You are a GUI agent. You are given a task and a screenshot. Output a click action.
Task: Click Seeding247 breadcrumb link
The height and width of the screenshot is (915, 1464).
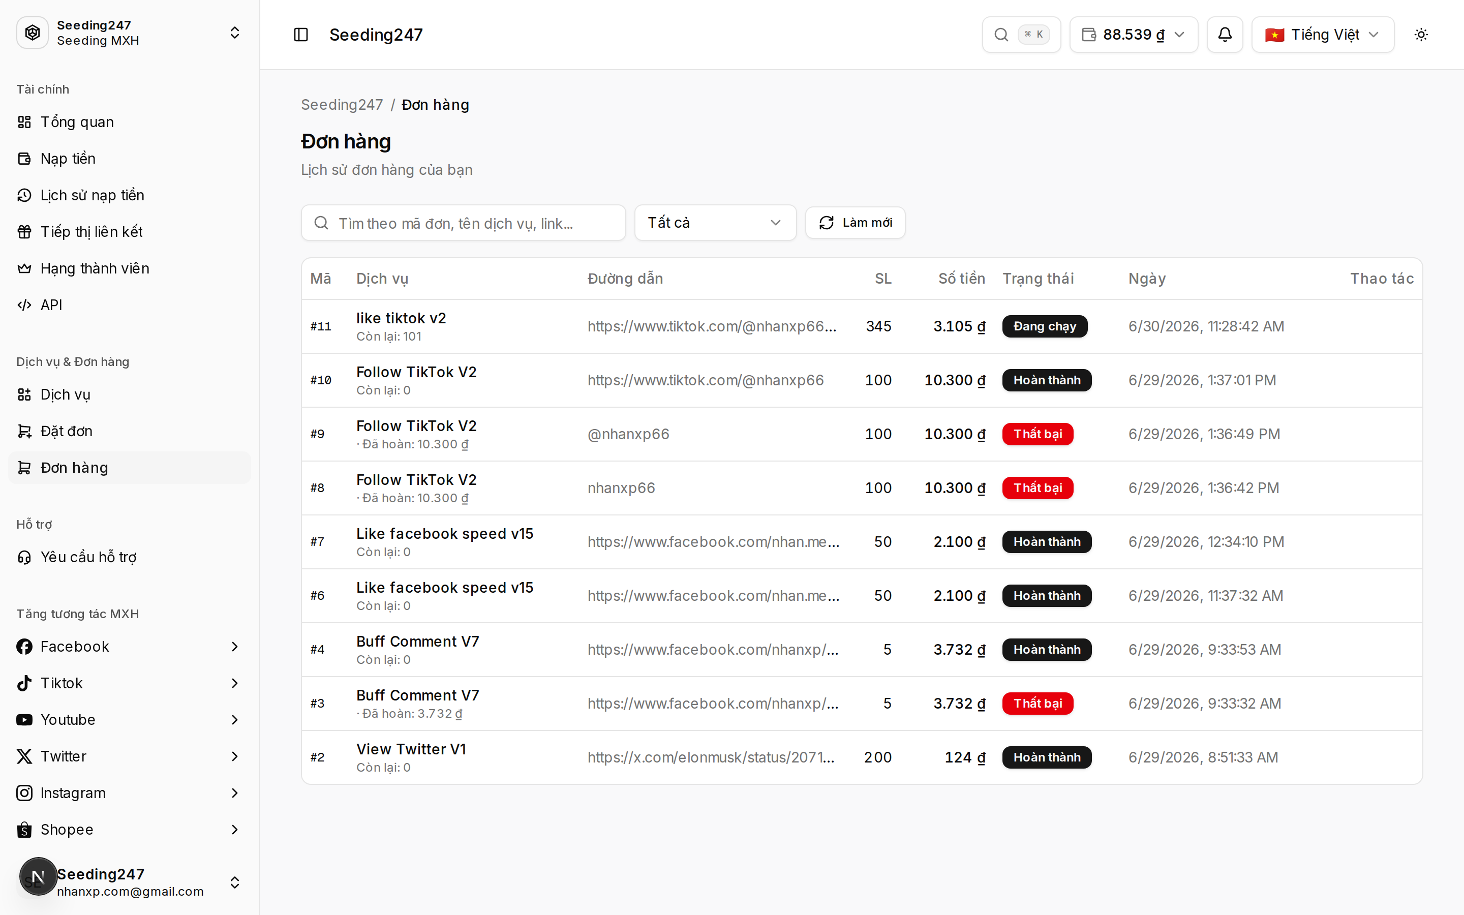pyautogui.click(x=342, y=105)
